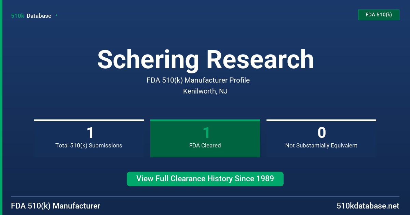Visit the 510kdatabase.net footer link

point(368,206)
